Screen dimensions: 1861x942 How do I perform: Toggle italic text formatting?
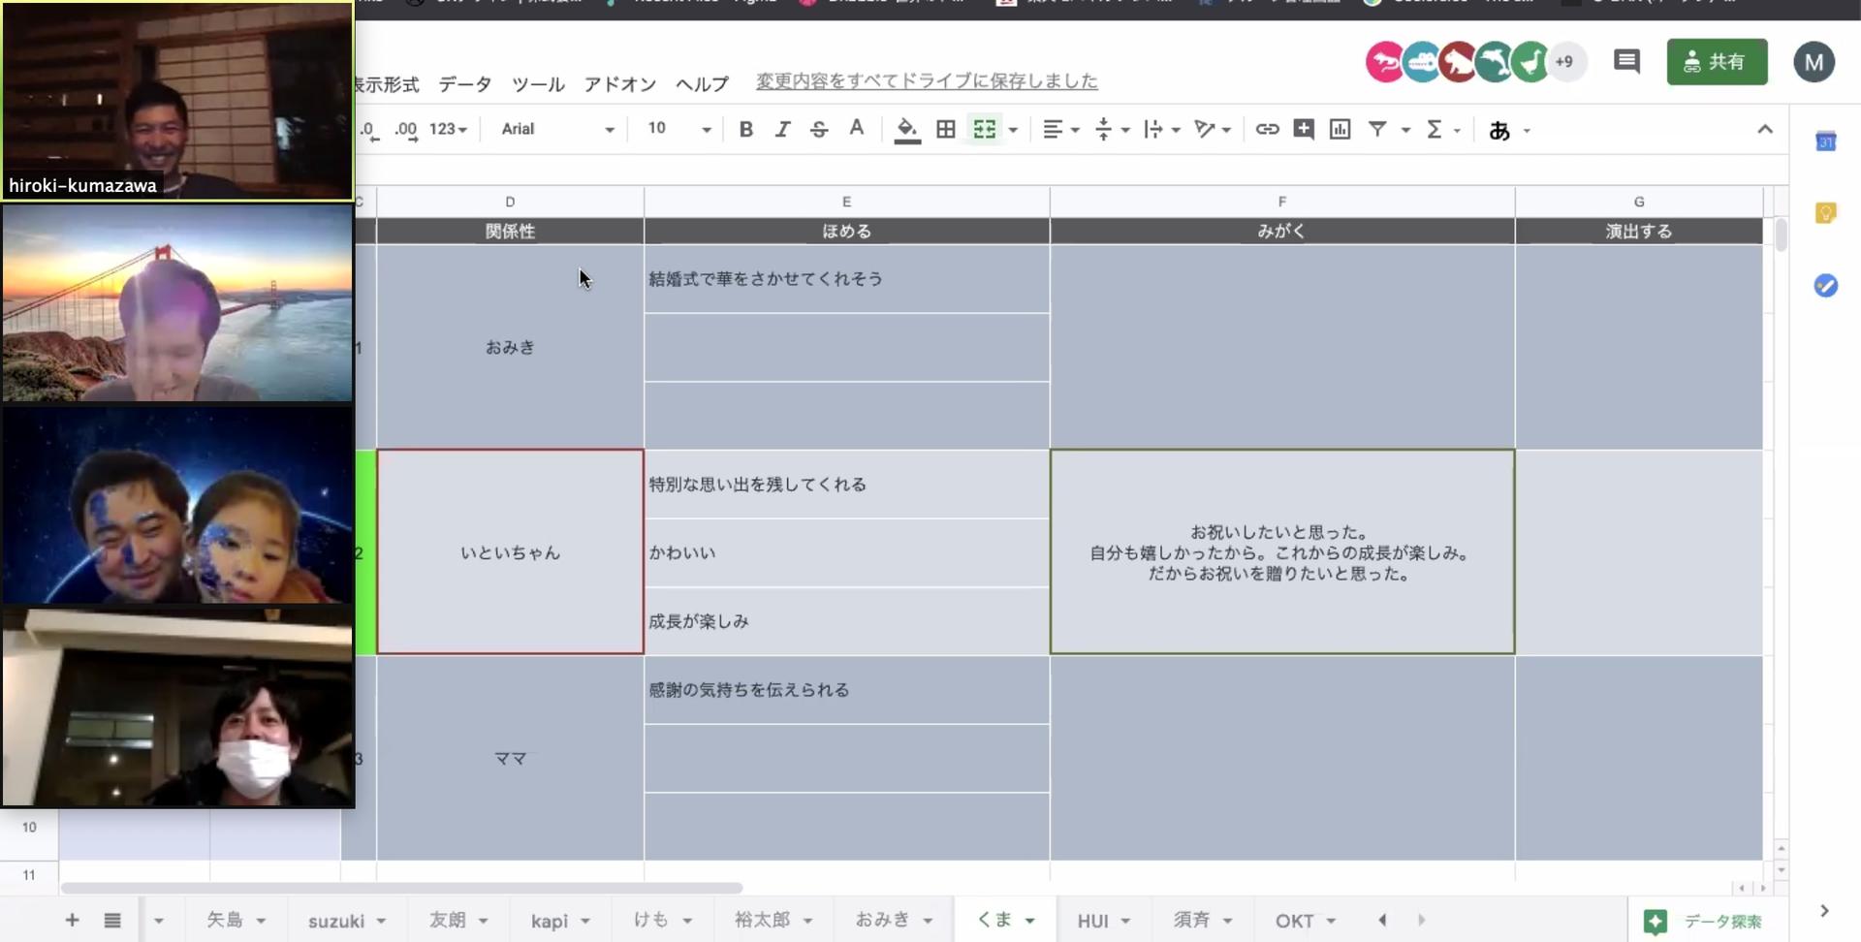click(x=782, y=129)
